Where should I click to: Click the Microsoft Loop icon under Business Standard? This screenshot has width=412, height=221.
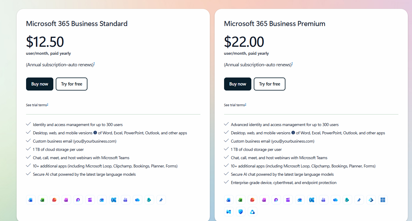[78, 200]
